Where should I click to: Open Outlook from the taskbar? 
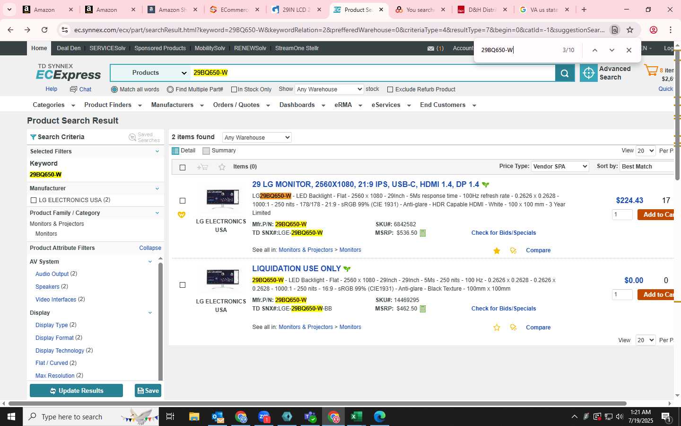tap(218, 417)
